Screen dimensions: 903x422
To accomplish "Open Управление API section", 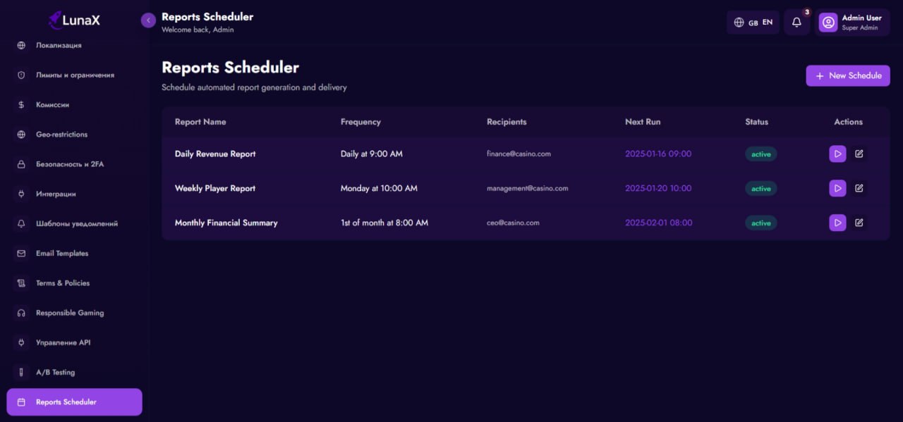I will pyautogui.click(x=74, y=342).
